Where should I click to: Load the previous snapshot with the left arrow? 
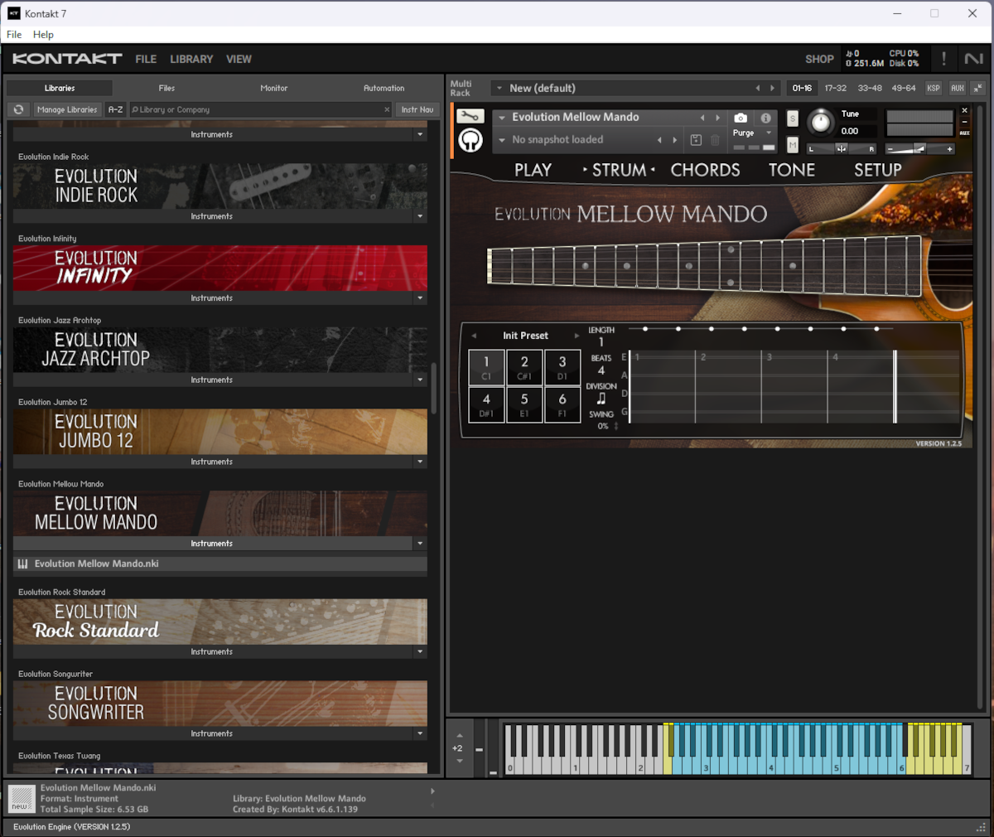tap(659, 140)
